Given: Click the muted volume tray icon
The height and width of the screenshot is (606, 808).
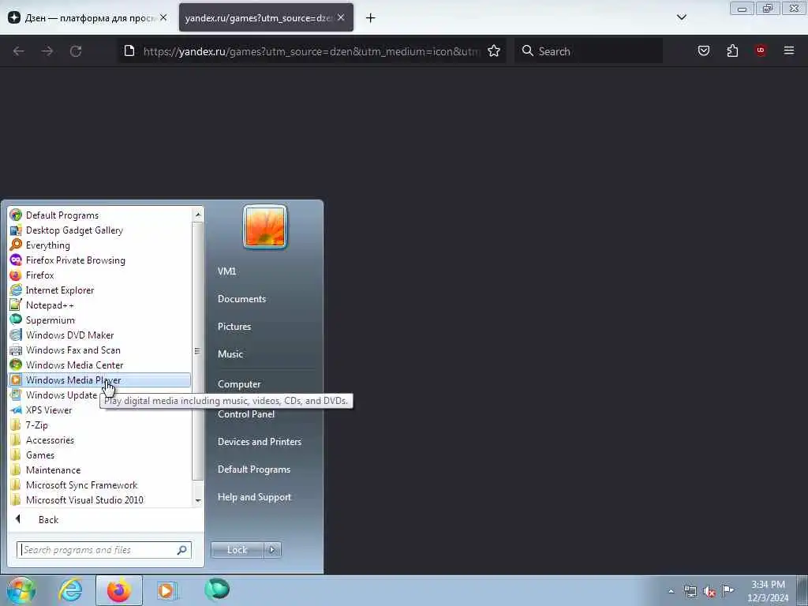Looking at the screenshot, I should pos(709,592).
